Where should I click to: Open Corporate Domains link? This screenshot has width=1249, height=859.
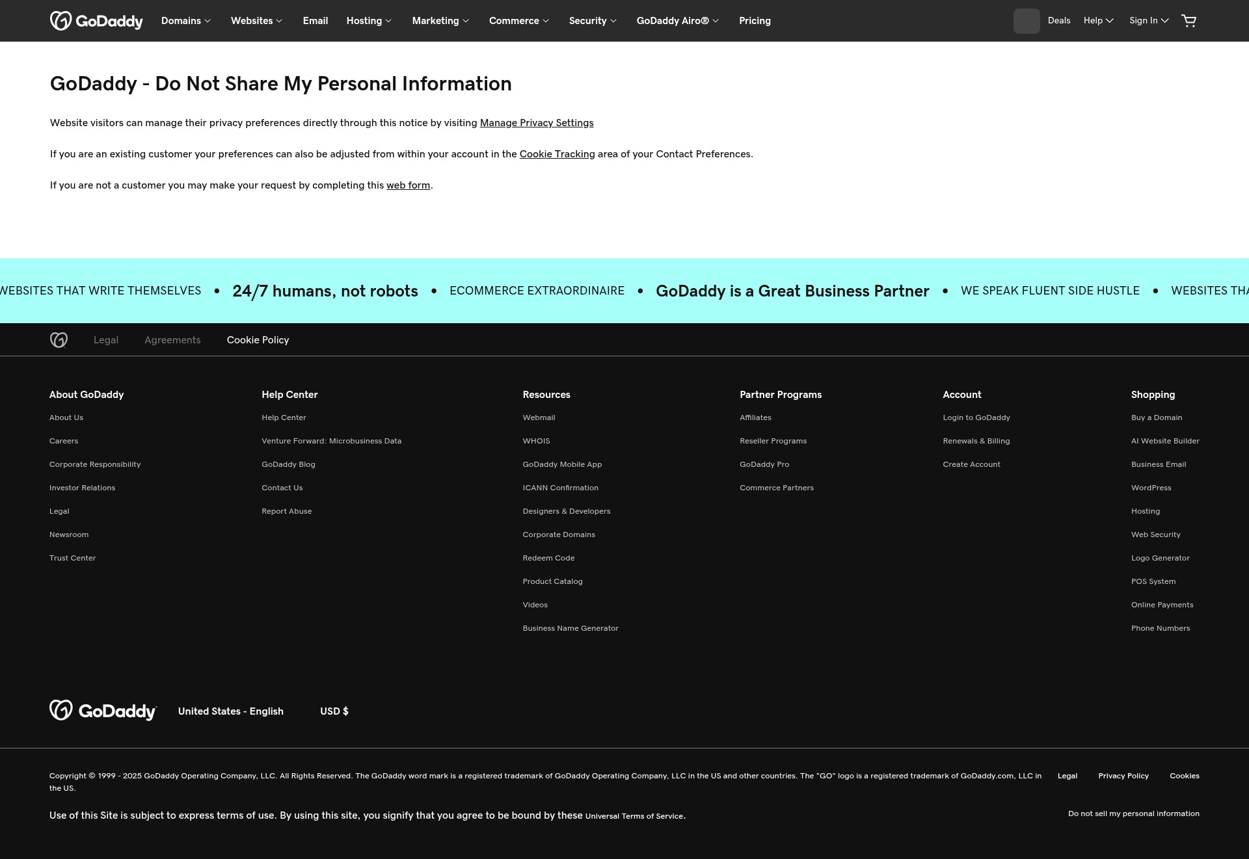pos(558,535)
